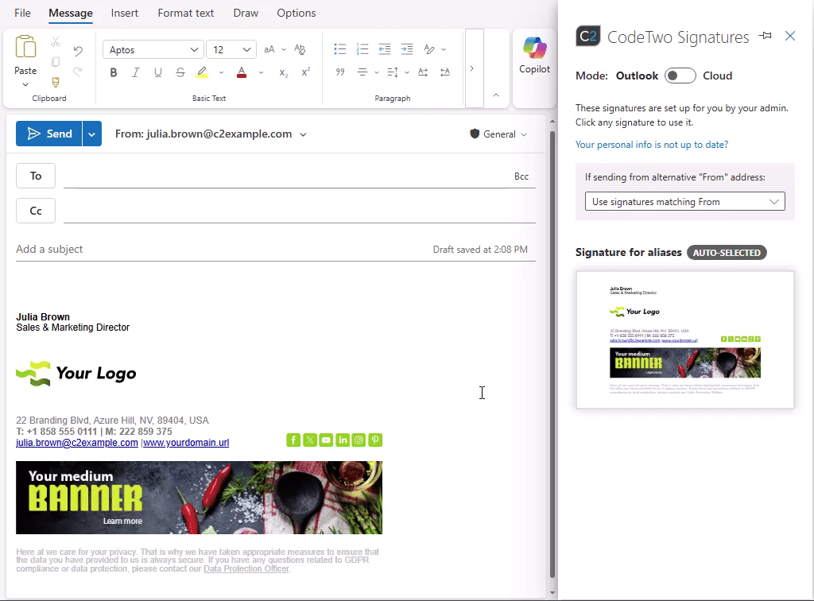The image size is (814, 601).
Task: Click the Send button
Action: point(48,134)
